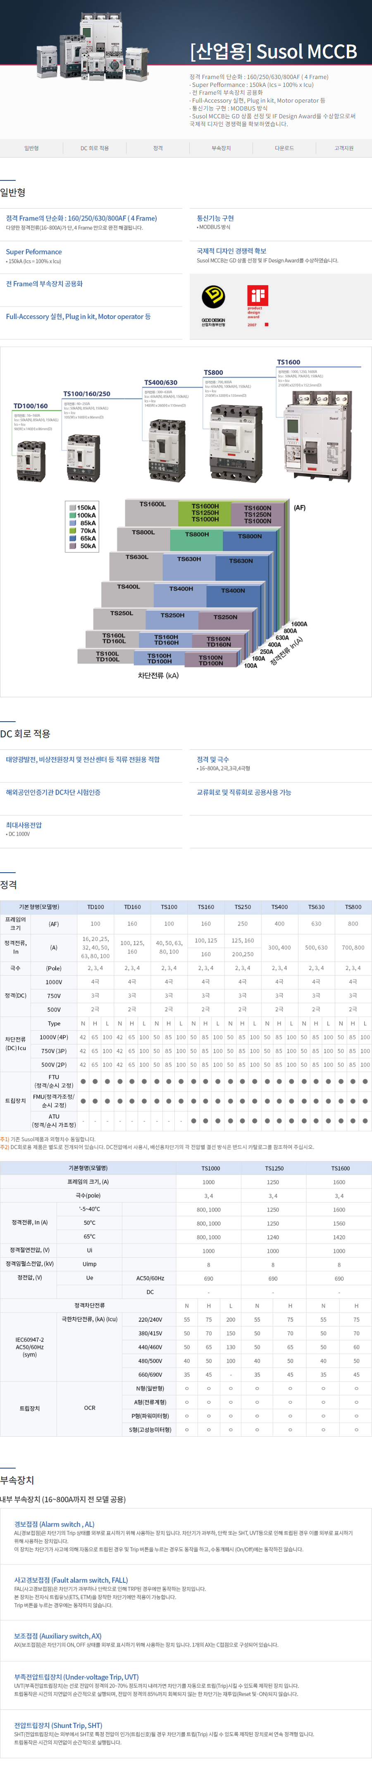Screen dimensions: 372x1769
Task: Click the 전압트립장치 (Shunt Trip, SHT) heading
Action: pyautogui.click(x=58, y=1725)
